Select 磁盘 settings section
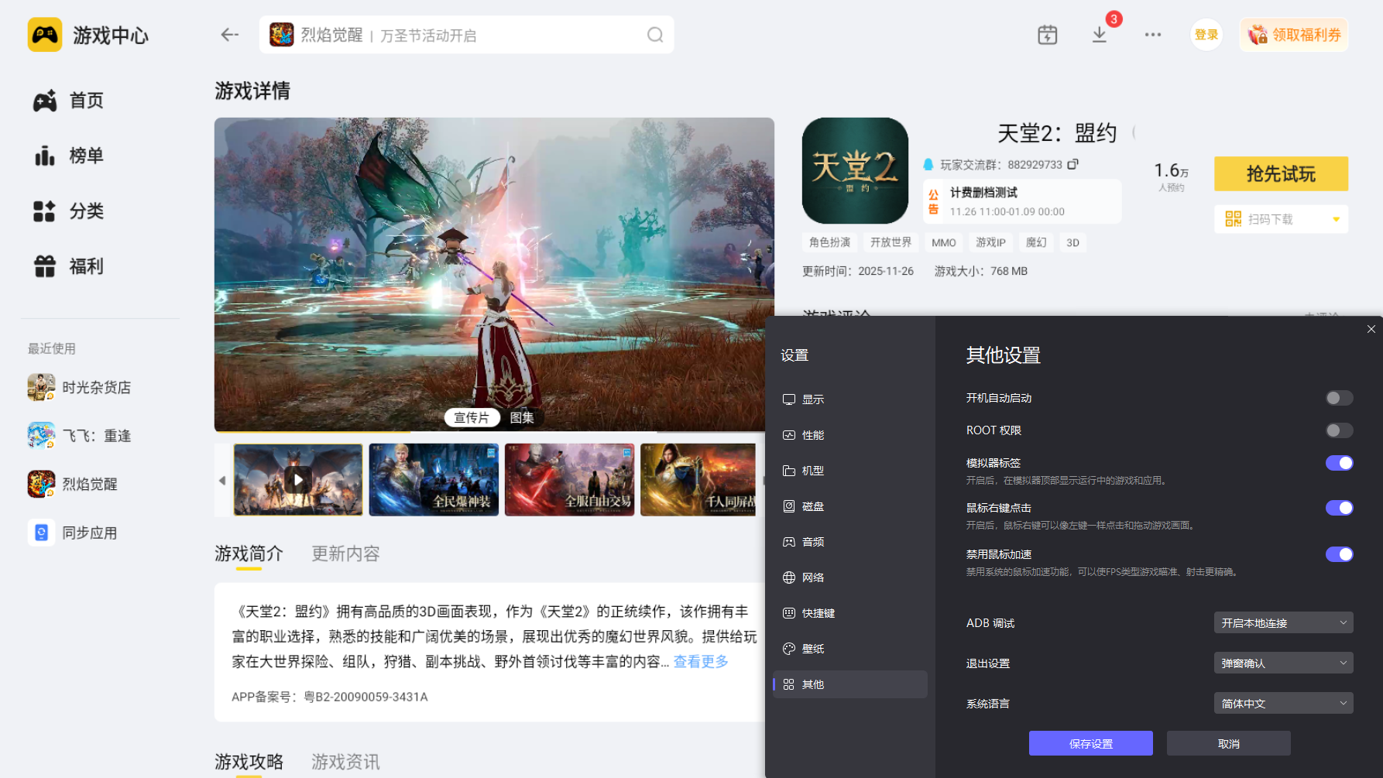The height and width of the screenshot is (778, 1383). pos(850,506)
